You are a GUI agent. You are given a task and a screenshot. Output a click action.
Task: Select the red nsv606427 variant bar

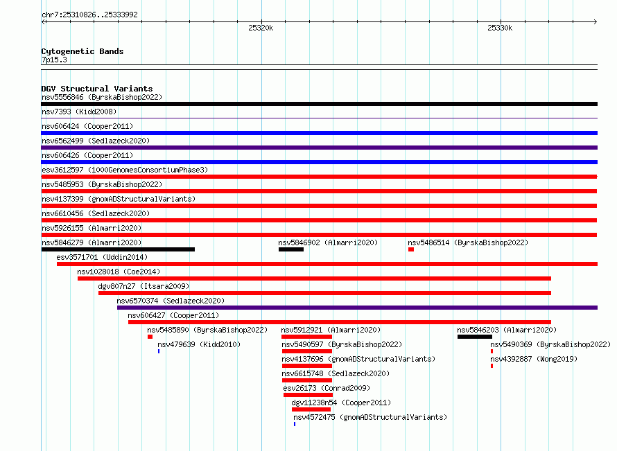click(x=340, y=322)
